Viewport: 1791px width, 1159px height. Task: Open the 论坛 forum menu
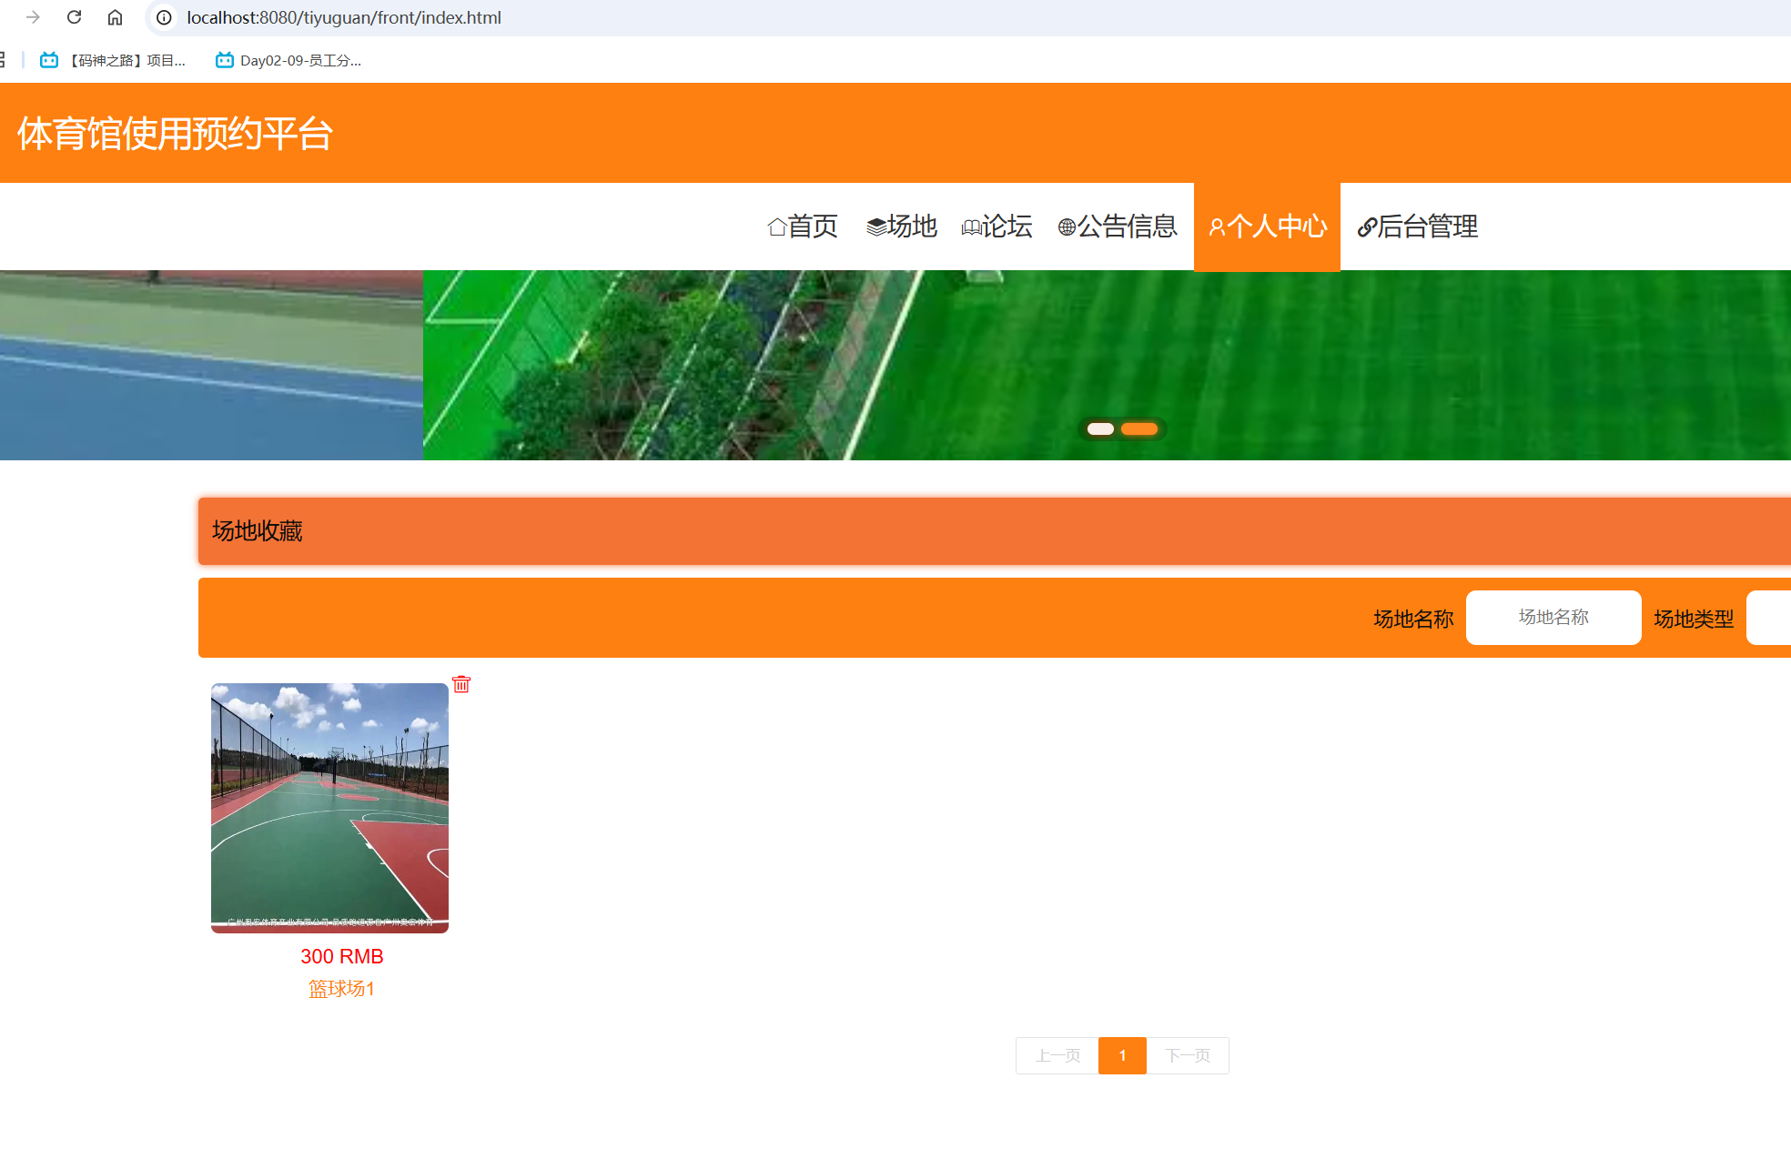(x=997, y=227)
